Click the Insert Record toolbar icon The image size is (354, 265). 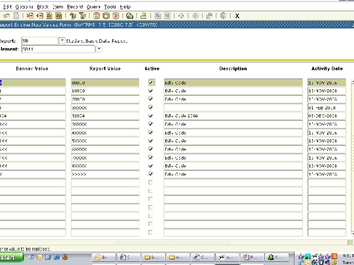tap(30, 16)
